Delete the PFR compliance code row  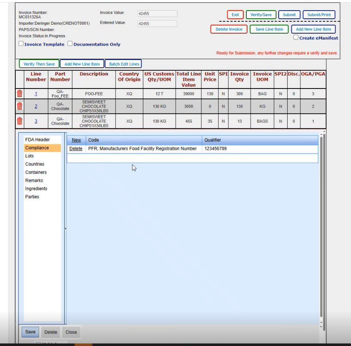76,149
